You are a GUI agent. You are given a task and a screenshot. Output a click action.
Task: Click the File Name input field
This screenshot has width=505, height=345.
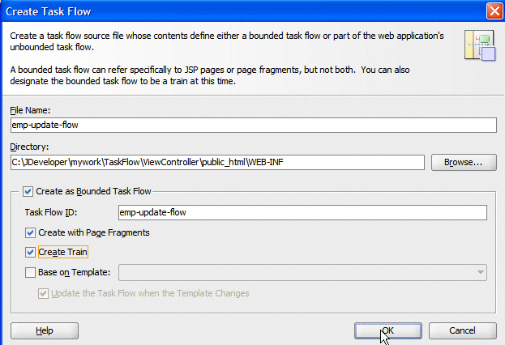pos(254,125)
